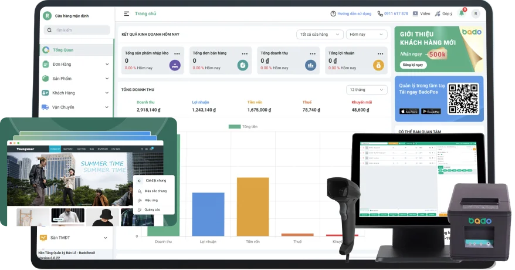Open the Video link in header
Viewport: 515px width, 270px height.
pos(421,14)
